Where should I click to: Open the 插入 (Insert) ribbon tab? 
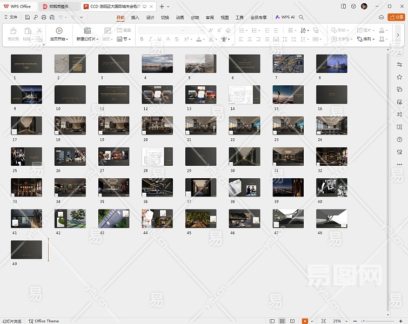click(135, 17)
